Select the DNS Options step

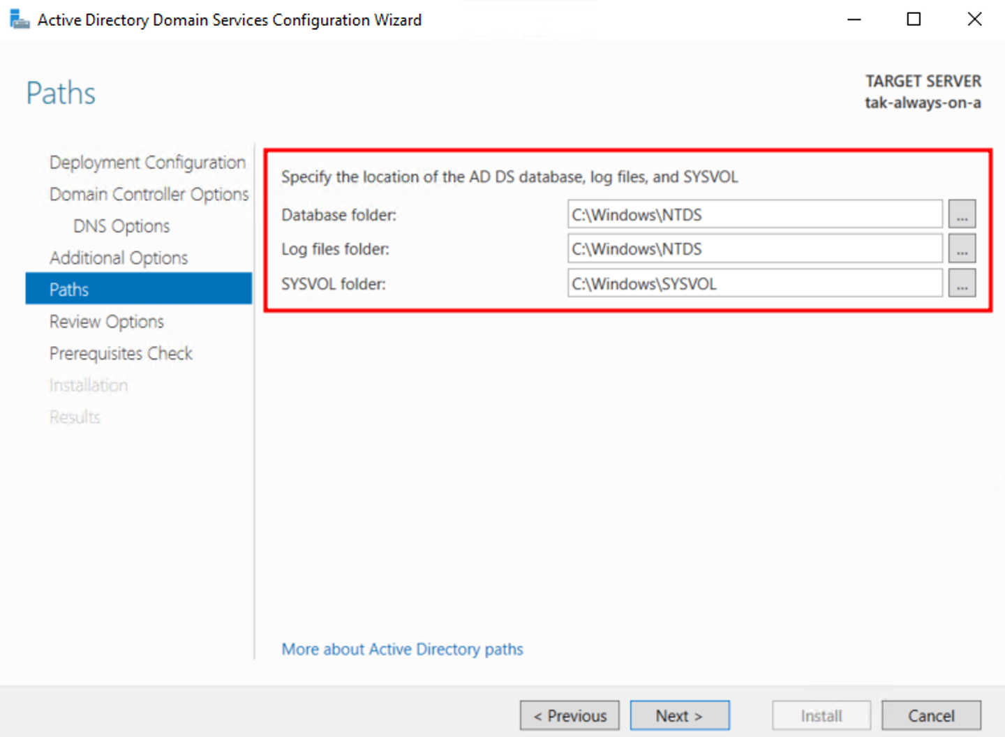tap(121, 226)
